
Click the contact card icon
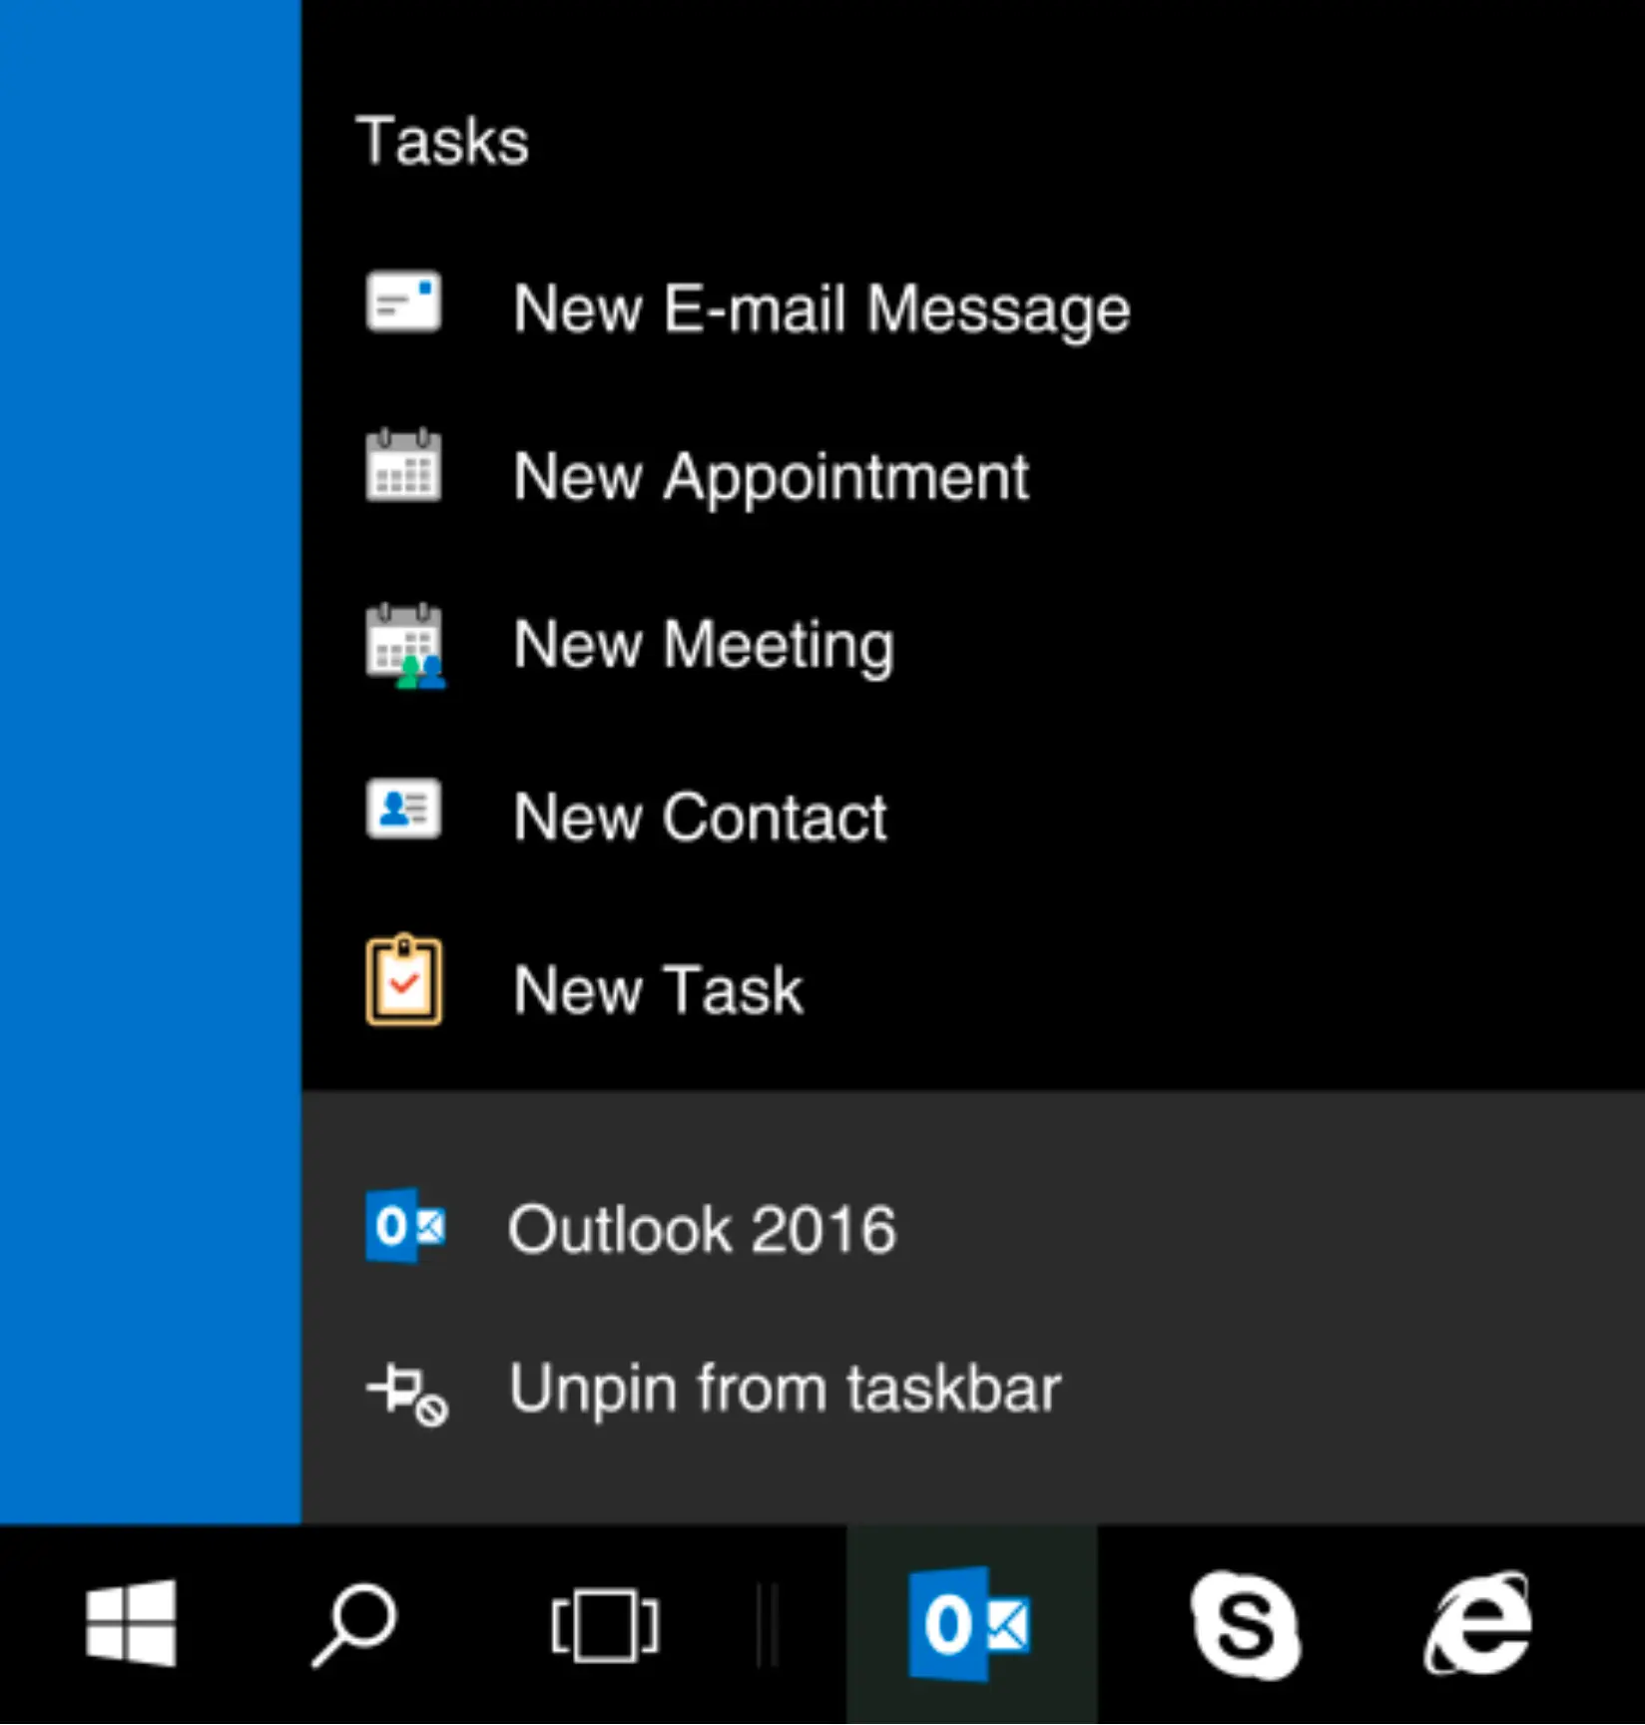(x=403, y=810)
